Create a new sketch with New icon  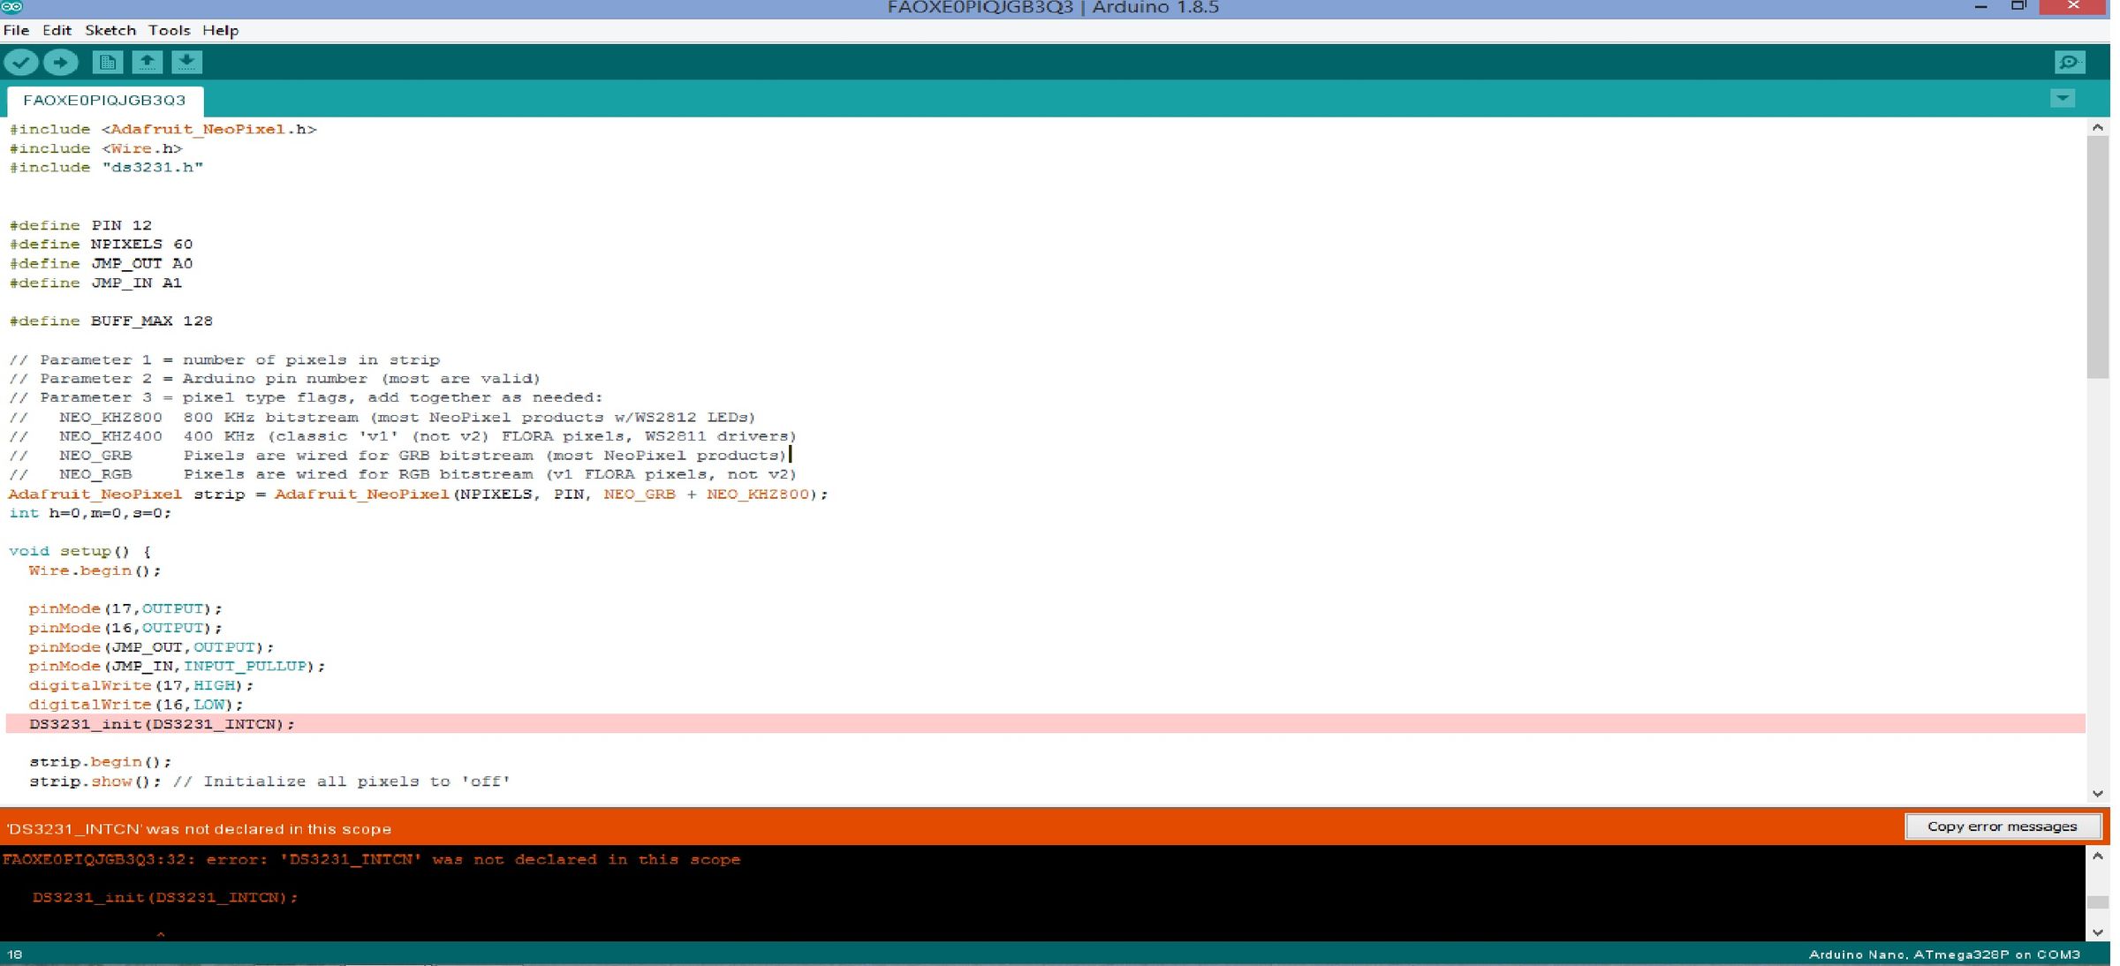[x=107, y=63]
